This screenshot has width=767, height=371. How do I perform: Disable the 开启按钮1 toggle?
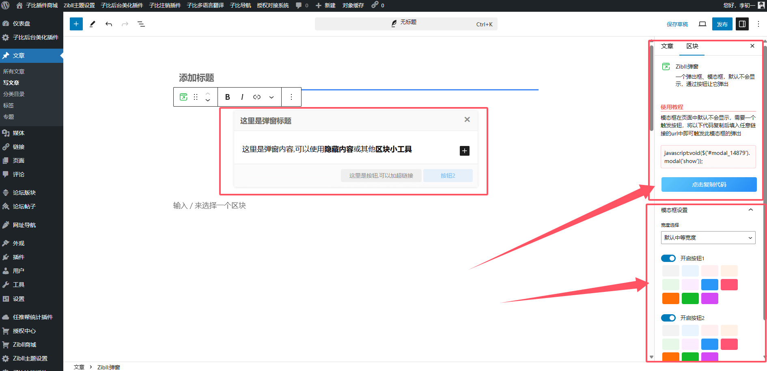(x=668, y=258)
